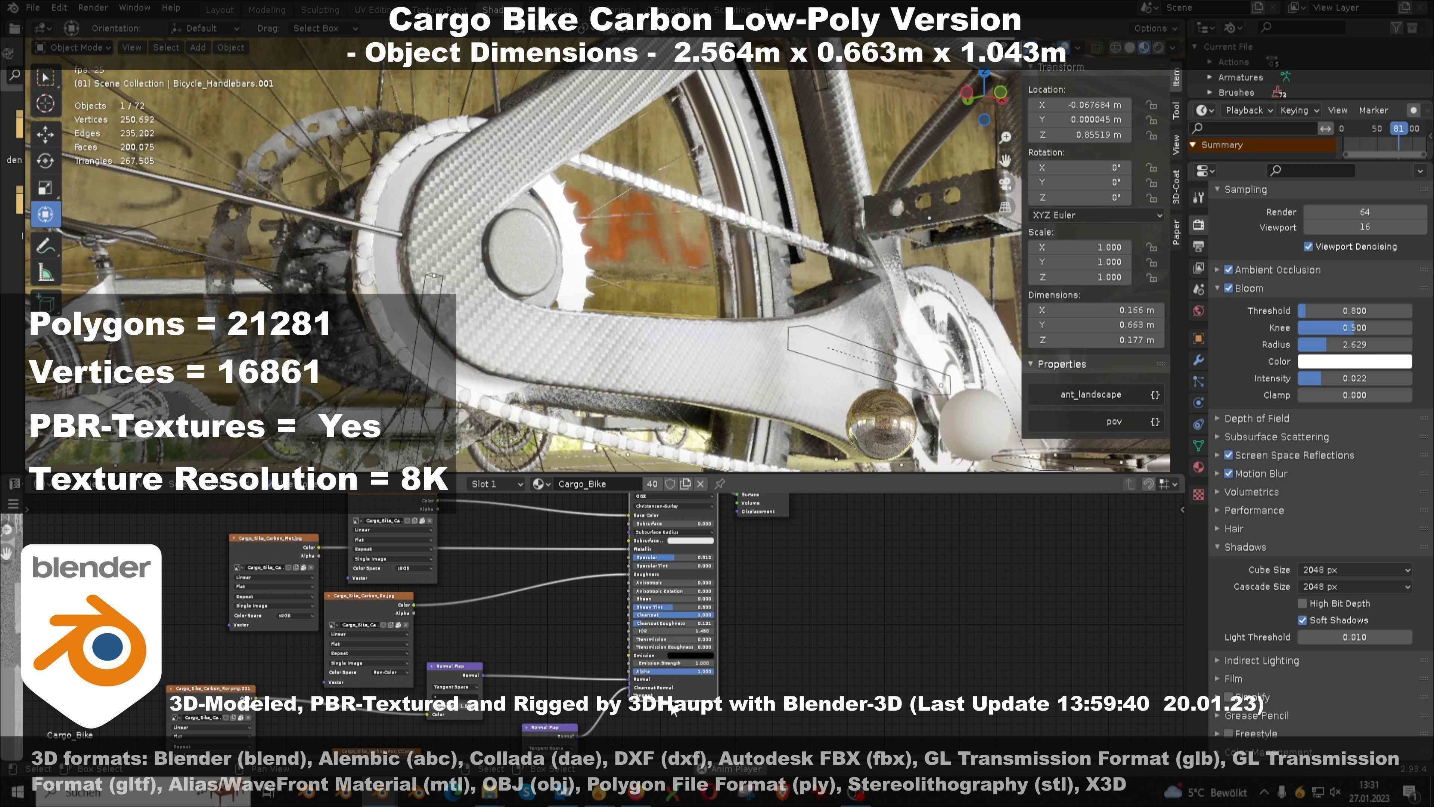Adjust the Bloom Threshold slider
Image resolution: width=1434 pixels, height=807 pixels.
1355,311
